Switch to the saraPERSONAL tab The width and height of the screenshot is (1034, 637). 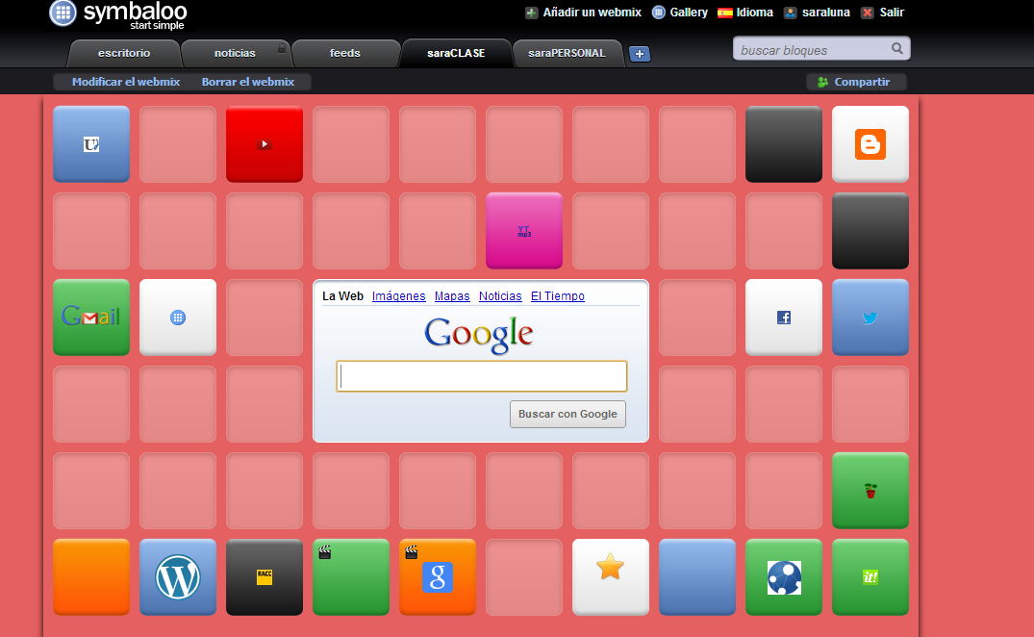567,54
